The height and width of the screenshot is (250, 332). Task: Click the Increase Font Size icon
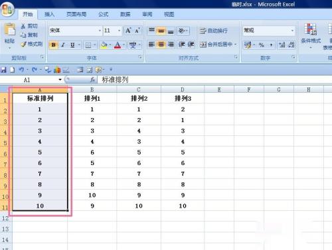[128, 31]
